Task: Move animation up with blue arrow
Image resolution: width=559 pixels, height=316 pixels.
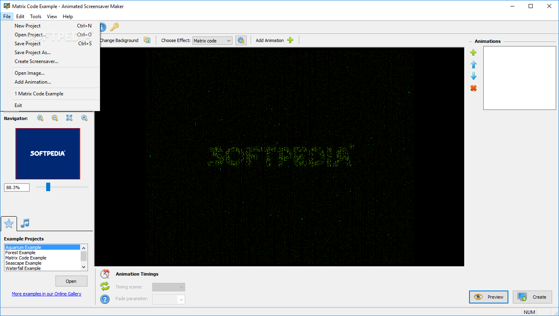Action: [x=473, y=65]
